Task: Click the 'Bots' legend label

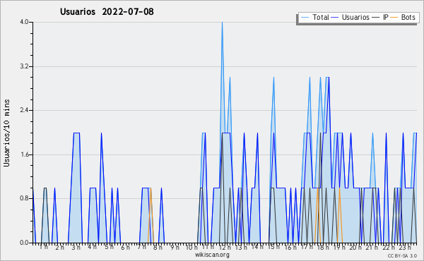Action: (408, 17)
